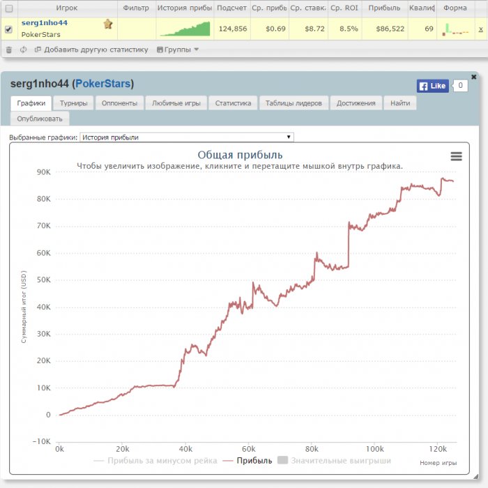Viewport: 488px width, 488px height.
Task: Open the chart hamburger menu icon
Action: 456,156
